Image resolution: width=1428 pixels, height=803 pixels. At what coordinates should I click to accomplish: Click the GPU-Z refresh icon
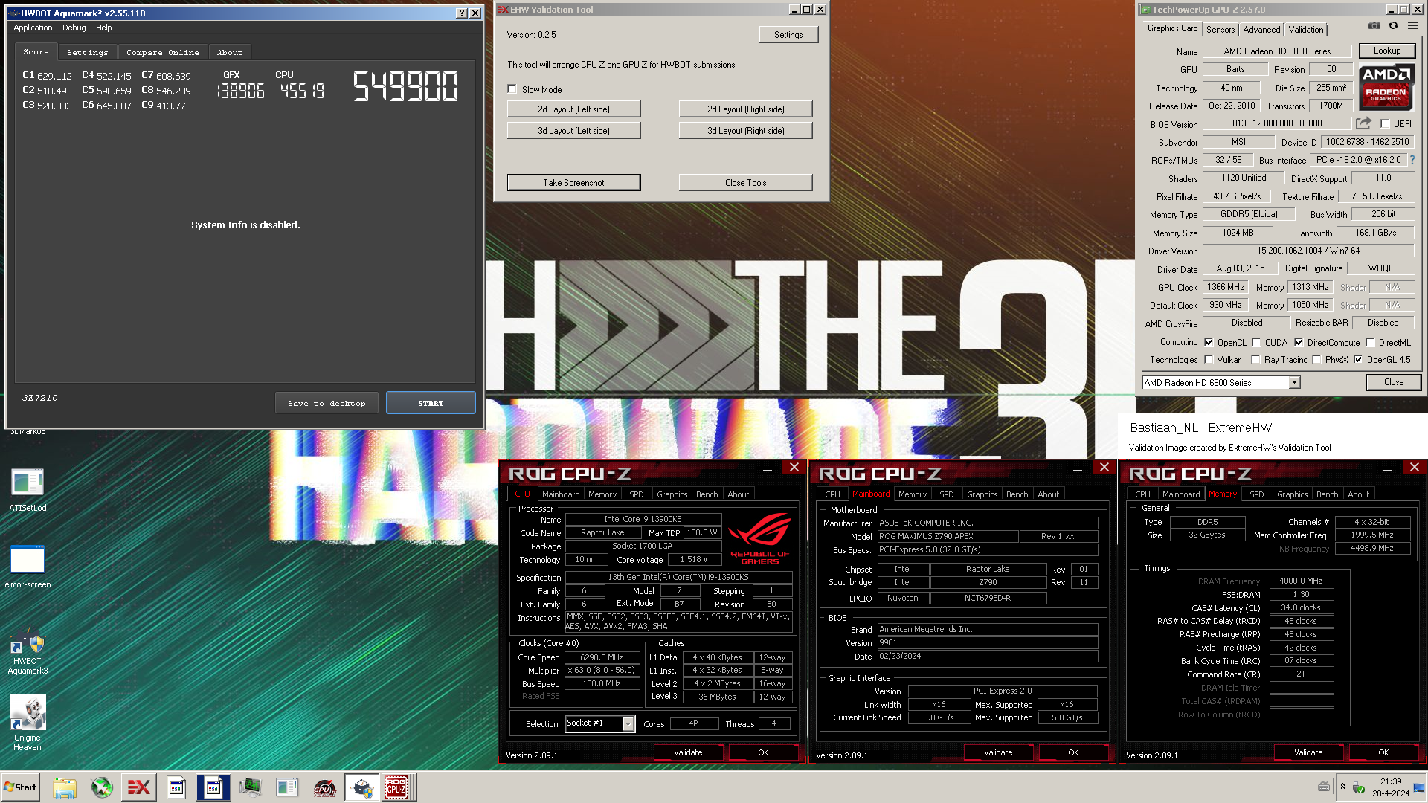pos(1394,26)
